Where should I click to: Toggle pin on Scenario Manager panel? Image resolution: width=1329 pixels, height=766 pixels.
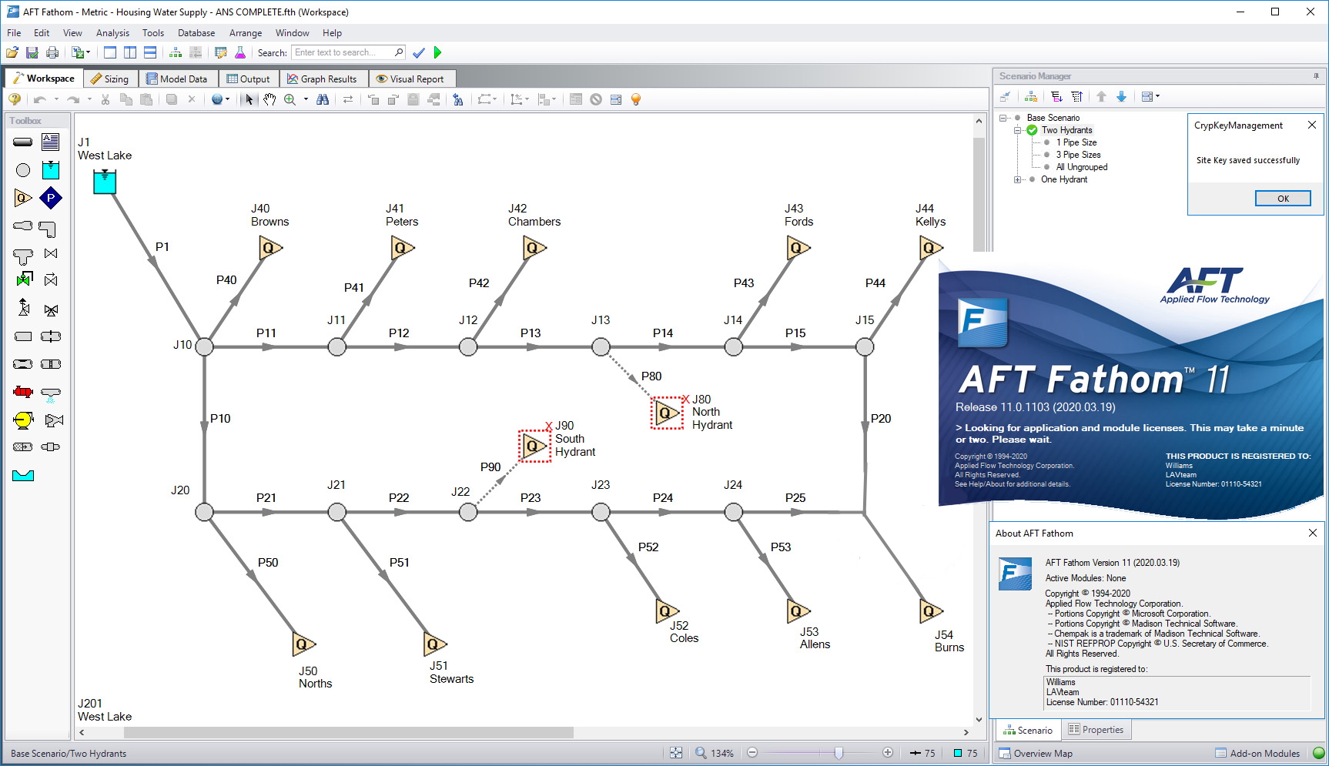pos(1316,75)
